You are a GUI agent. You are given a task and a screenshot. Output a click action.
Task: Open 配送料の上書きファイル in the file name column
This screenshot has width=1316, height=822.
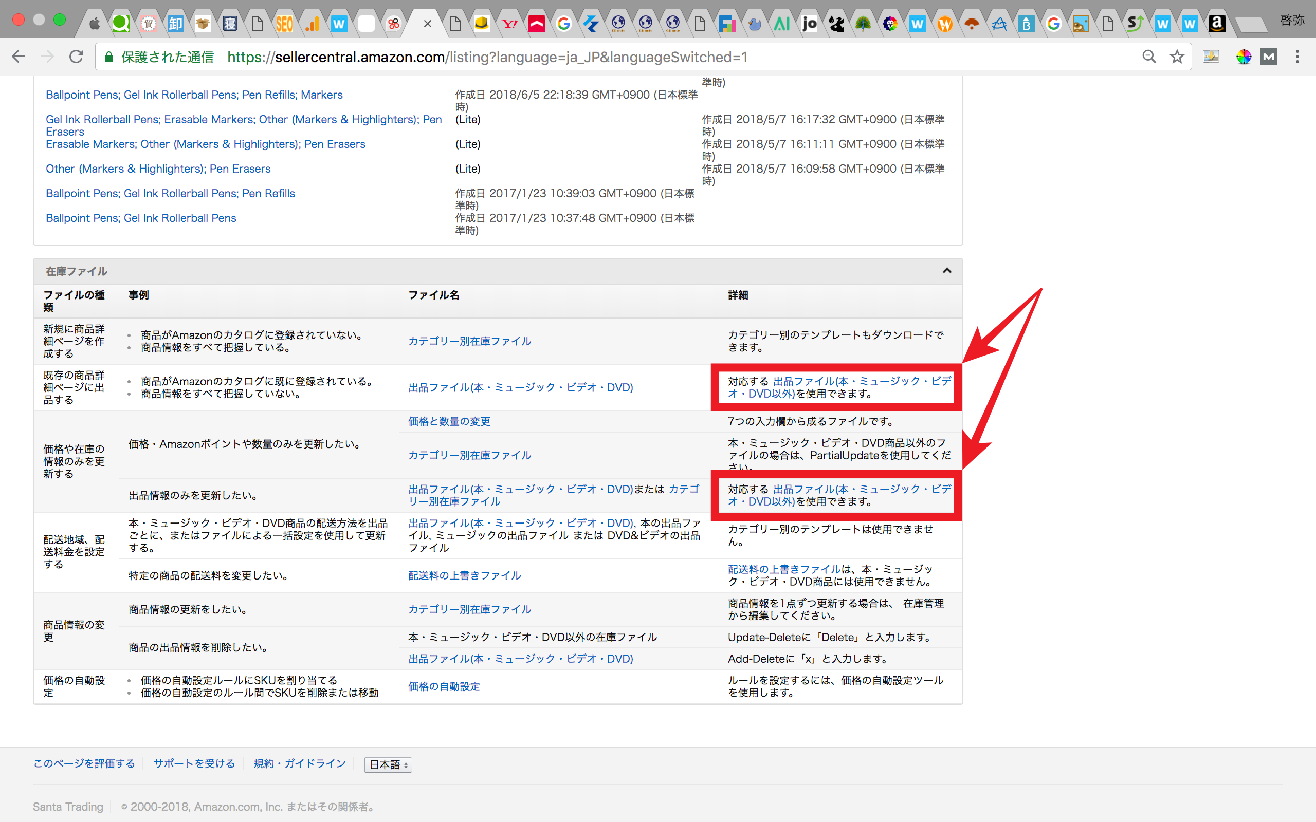point(464,575)
